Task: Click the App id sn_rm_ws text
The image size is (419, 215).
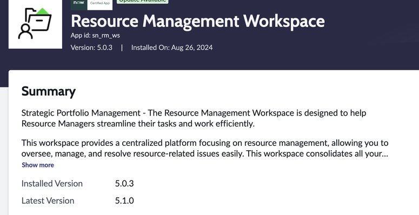Action: pyautogui.click(x=95, y=36)
